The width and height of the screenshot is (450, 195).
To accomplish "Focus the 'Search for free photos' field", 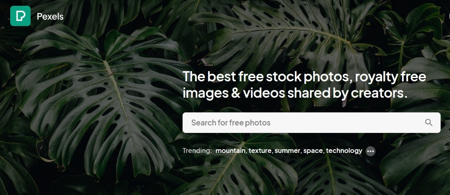I will (311, 123).
